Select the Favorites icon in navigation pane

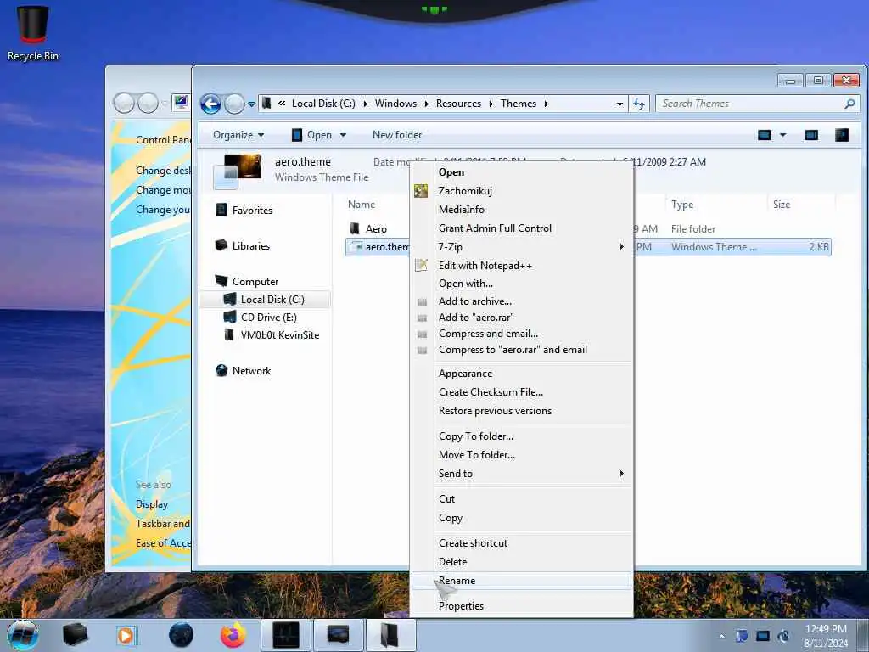221,210
